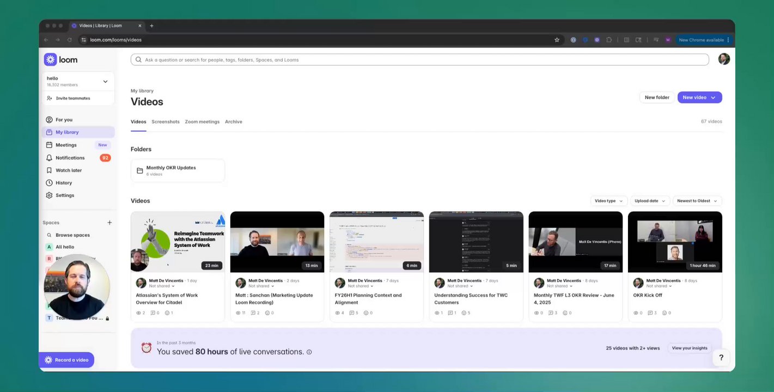Open the History clock icon
Viewport: 774px width, 392px height.
[x=49, y=183]
